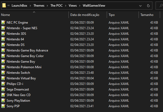Refresh the WallGamesView folder
This screenshot has height=112, width=163.
click(x=148, y=6)
